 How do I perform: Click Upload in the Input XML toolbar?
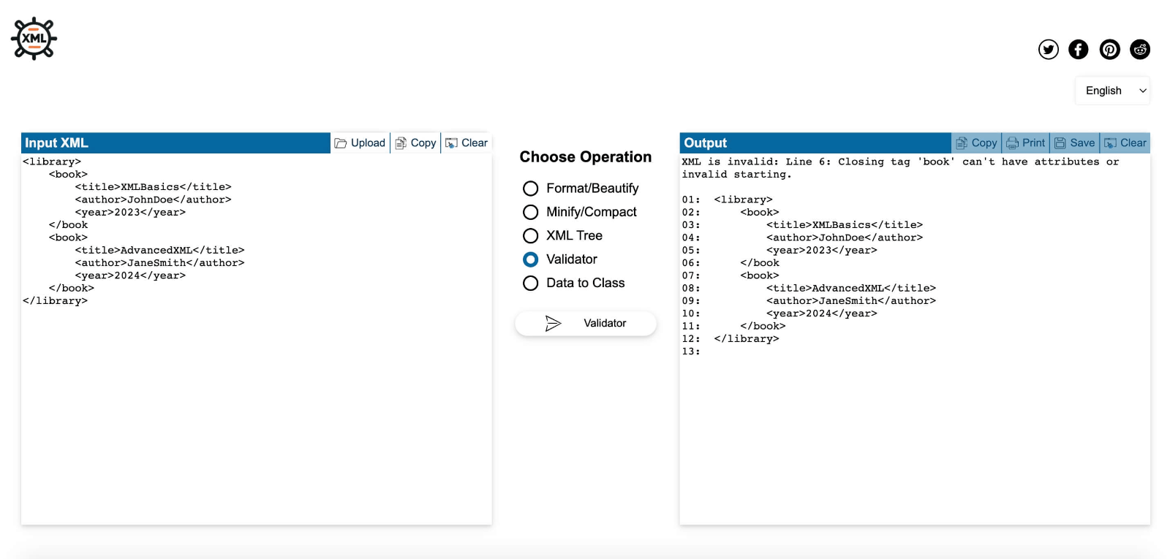click(x=360, y=143)
